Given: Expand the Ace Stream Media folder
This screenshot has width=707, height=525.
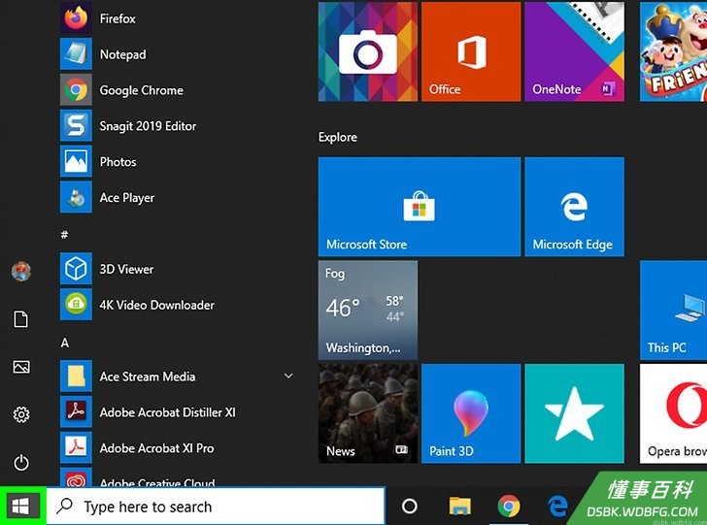Looking at the screenshot, I should [x=178, y=377].
